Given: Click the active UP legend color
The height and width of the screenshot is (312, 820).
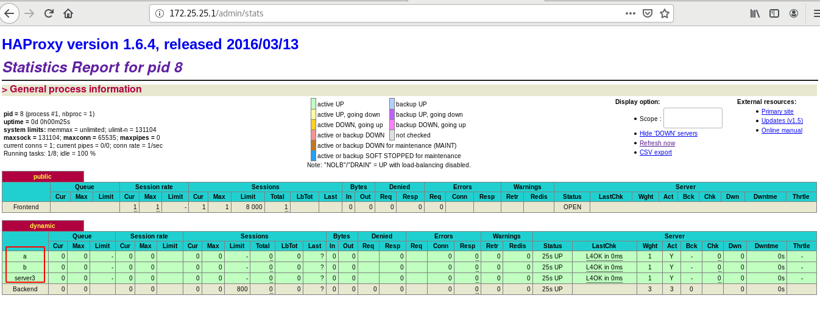Looking at the screenshot, I should [x=313, y=104].
